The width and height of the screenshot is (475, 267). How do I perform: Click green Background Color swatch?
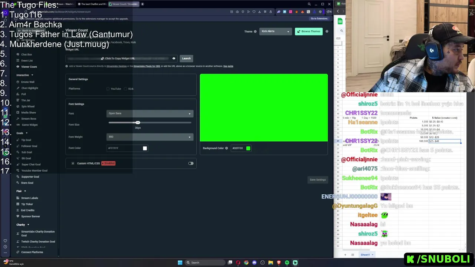248,148
